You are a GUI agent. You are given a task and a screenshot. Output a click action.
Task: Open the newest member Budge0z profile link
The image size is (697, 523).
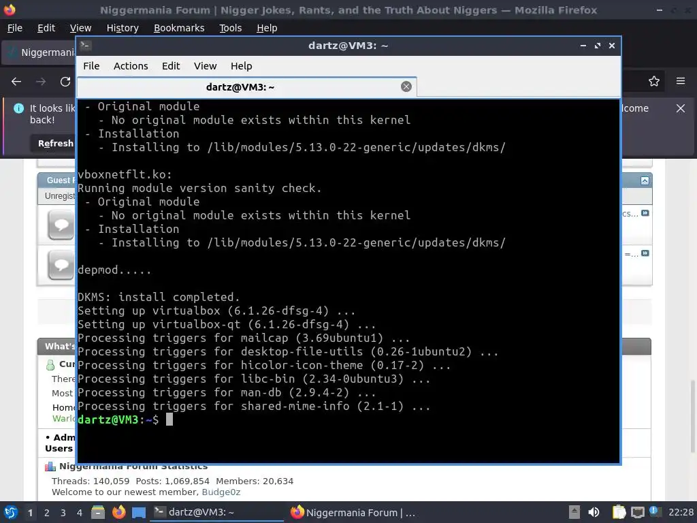[221, 492]
